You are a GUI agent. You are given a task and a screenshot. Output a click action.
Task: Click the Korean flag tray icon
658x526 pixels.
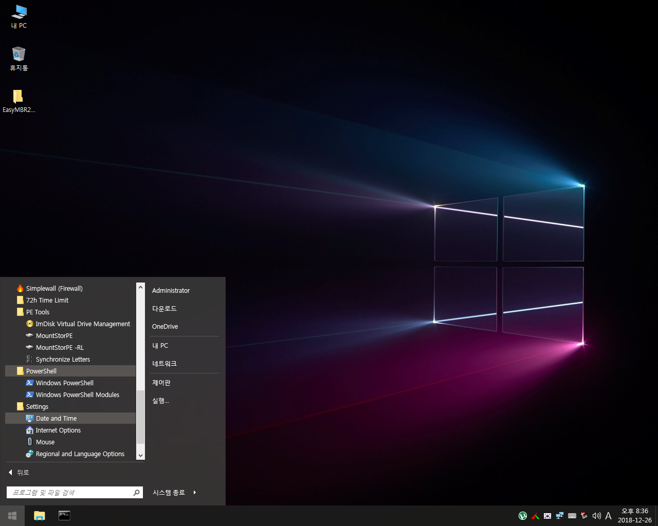click(x=547, y=516)
